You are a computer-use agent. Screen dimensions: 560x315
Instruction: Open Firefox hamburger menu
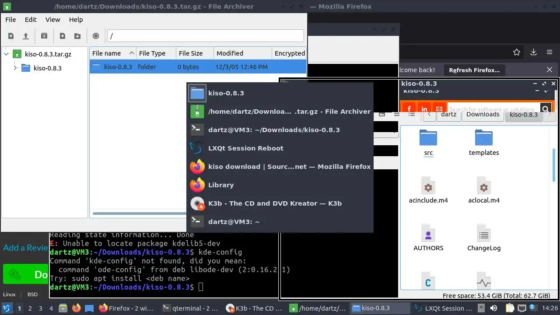point(549,52)
